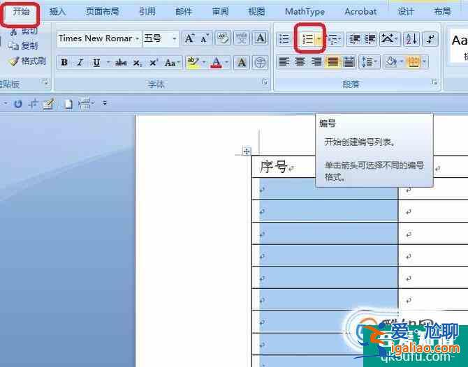Click the redo icon in quick access toolbar
Screen dimensions: 468x367
click(x=18, y=104)
